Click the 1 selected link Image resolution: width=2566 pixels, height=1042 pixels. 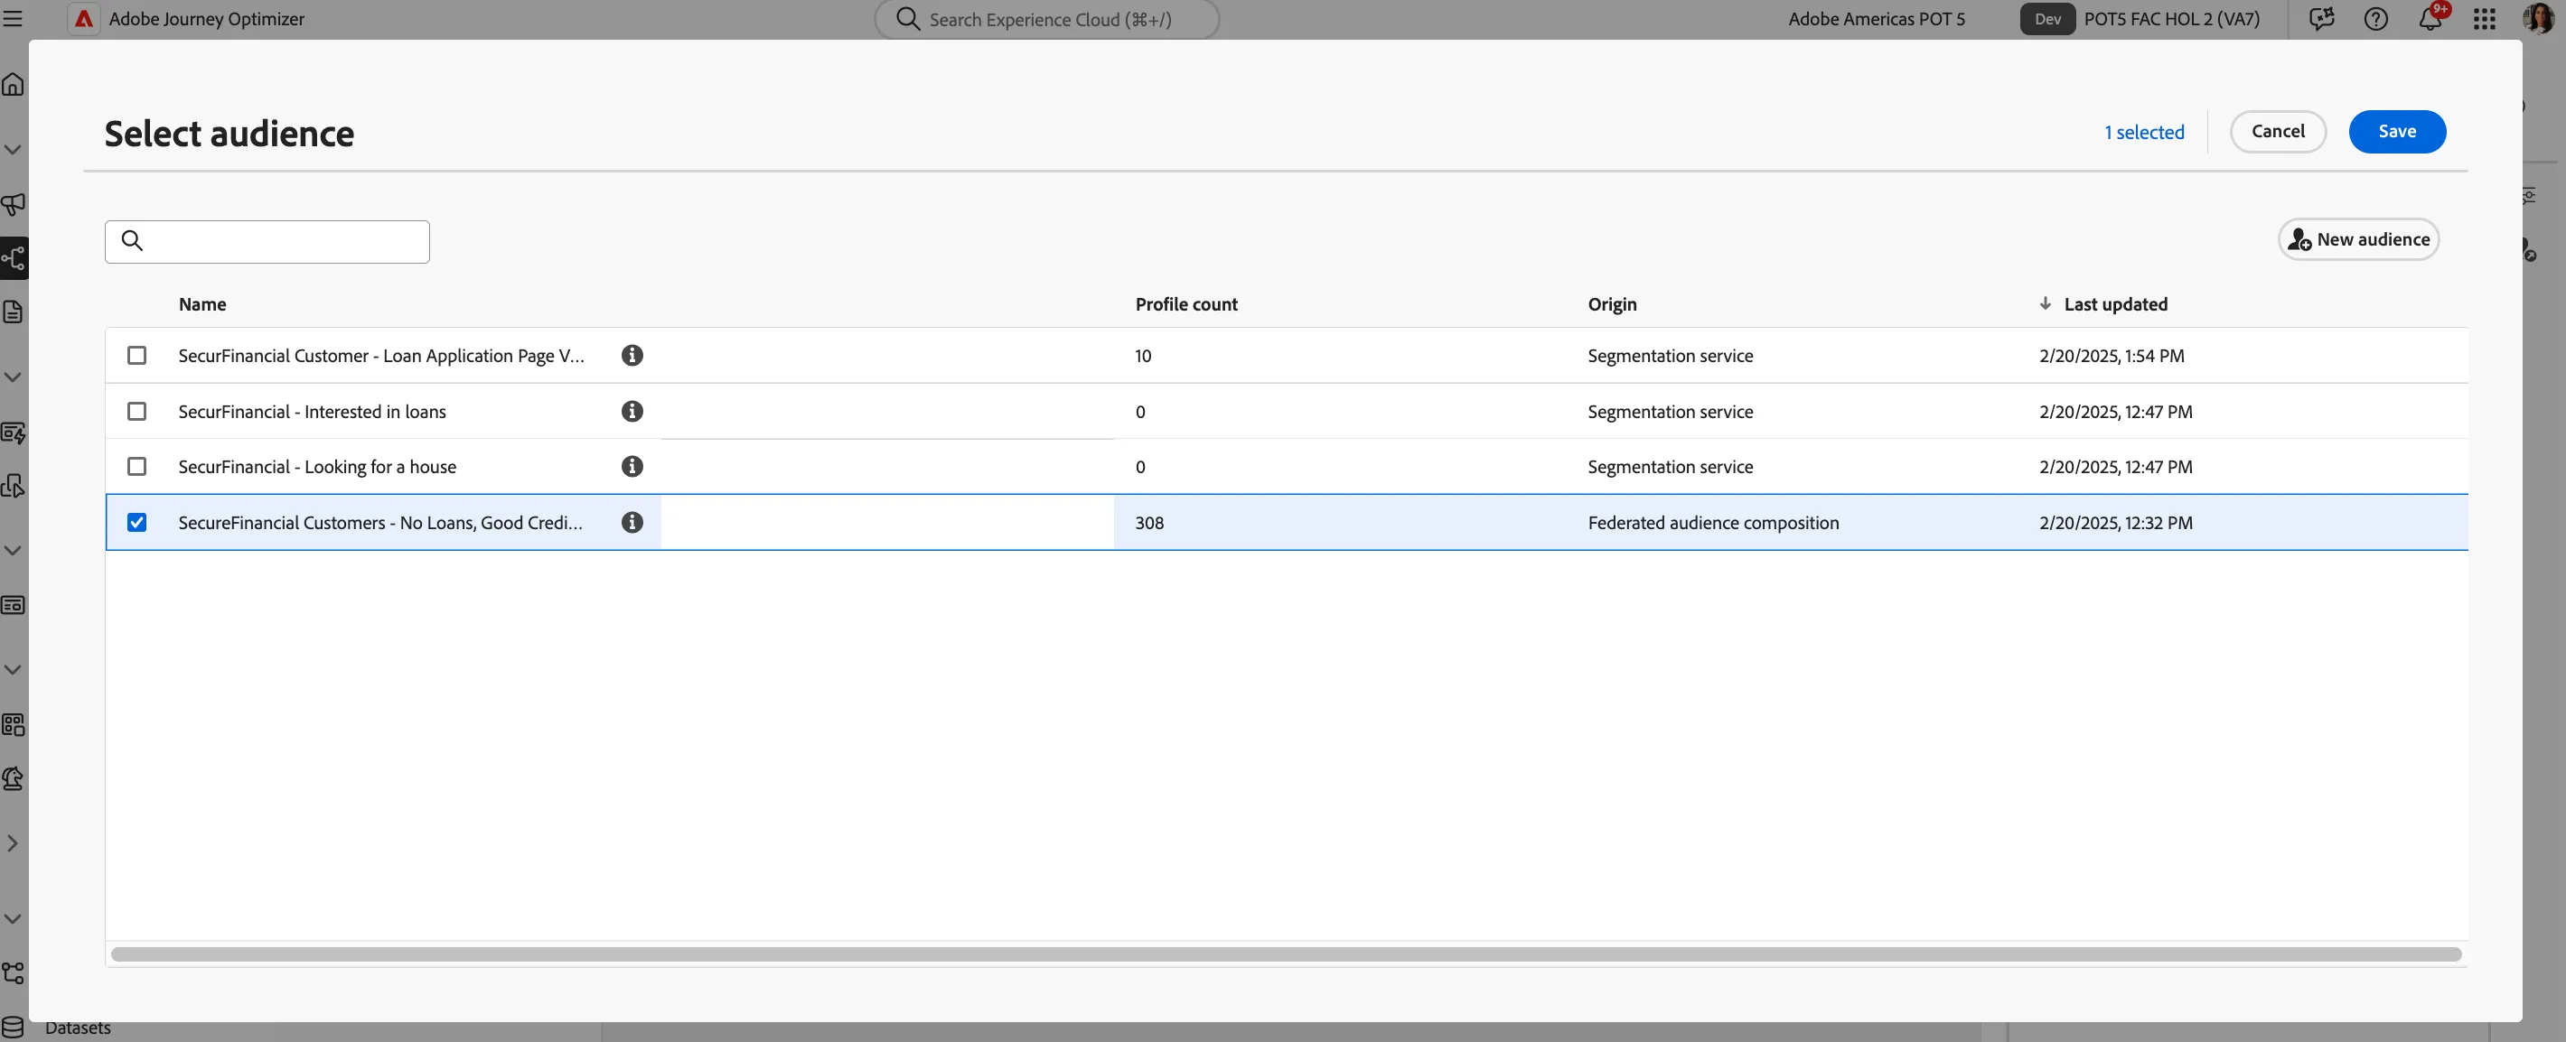[x=2144, y=133]
